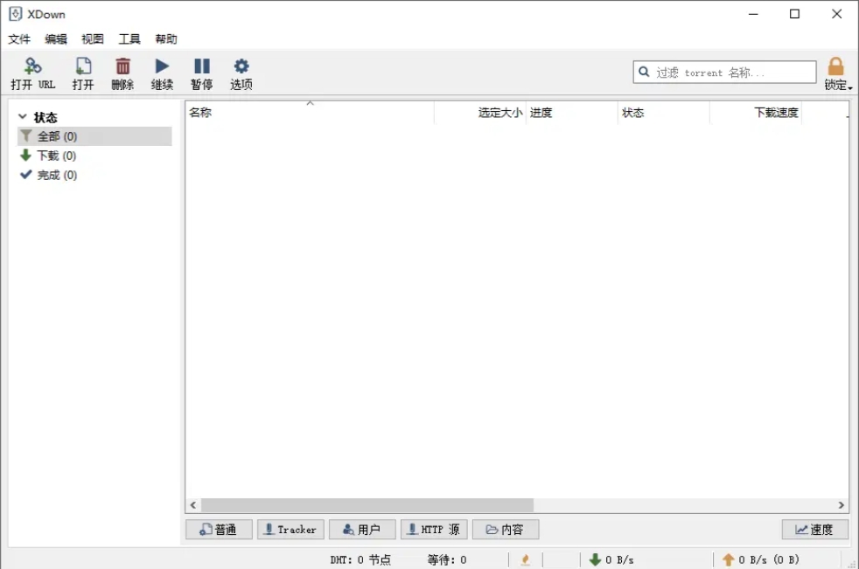This screenshot has width=859, height=569.
Task: Open the 文件 menu
Action: coord(19,38)
